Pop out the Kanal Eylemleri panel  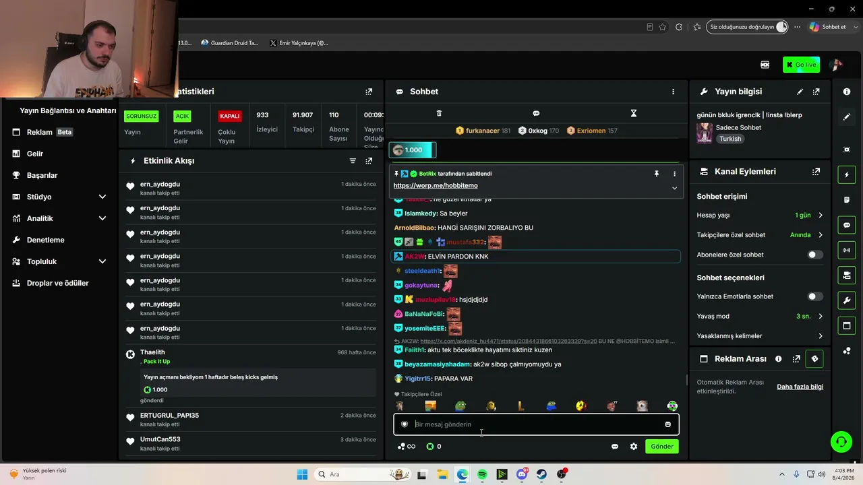816,172
